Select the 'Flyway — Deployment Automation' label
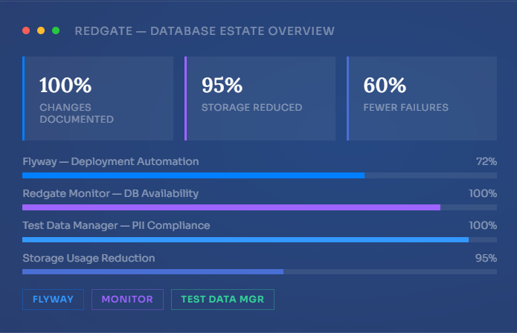This screenshot has width=517, height=333. pyautogui.click(x=110, y=162)
